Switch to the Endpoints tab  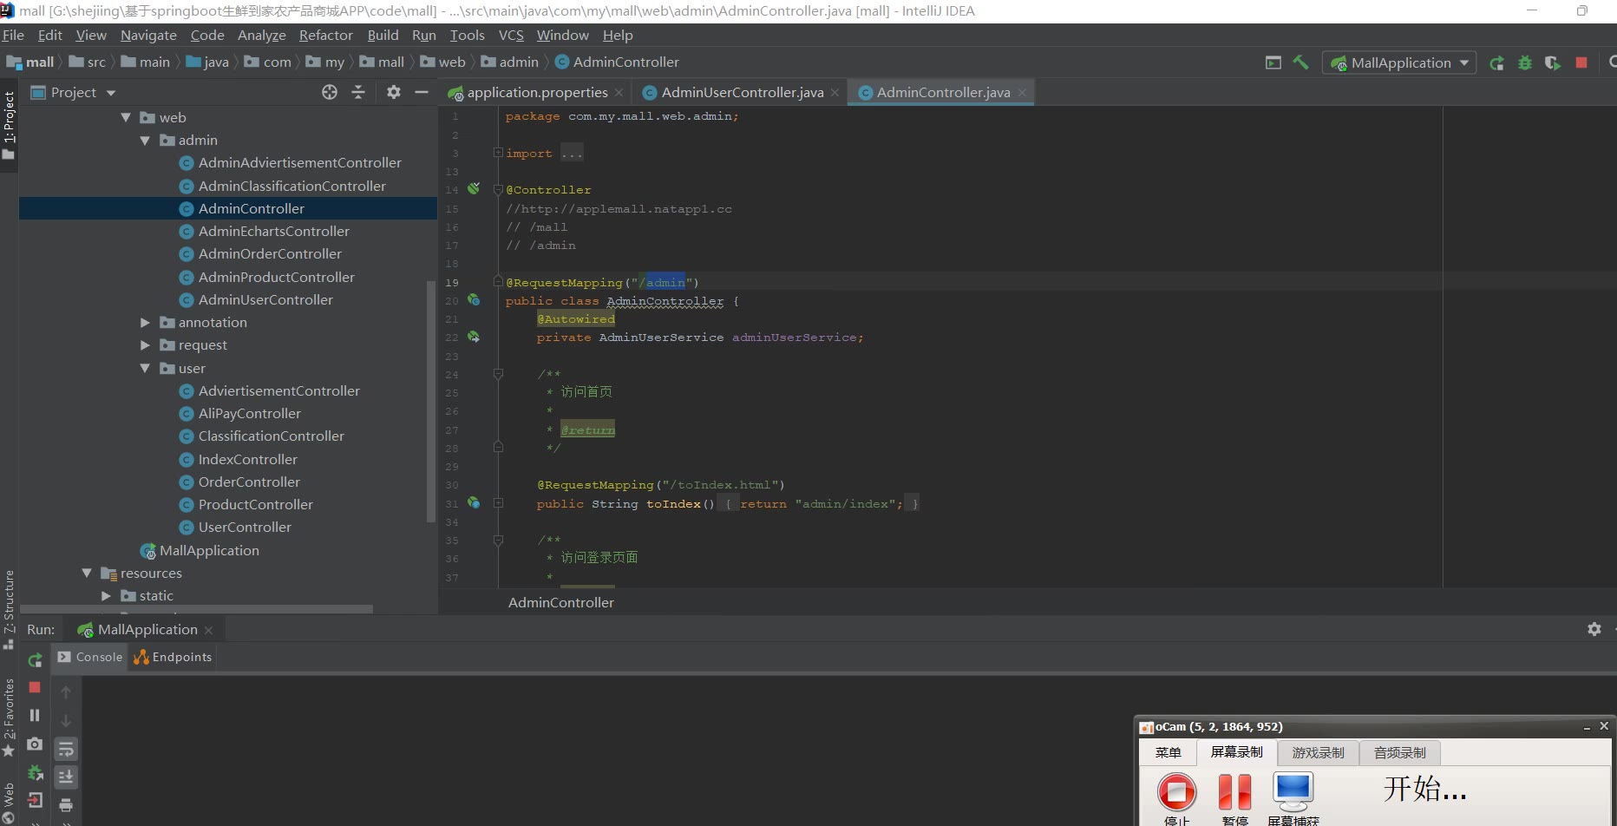coord(173,657)
